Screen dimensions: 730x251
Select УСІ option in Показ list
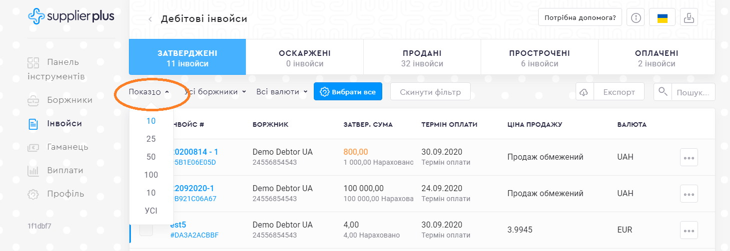click(x=151, y=211)
